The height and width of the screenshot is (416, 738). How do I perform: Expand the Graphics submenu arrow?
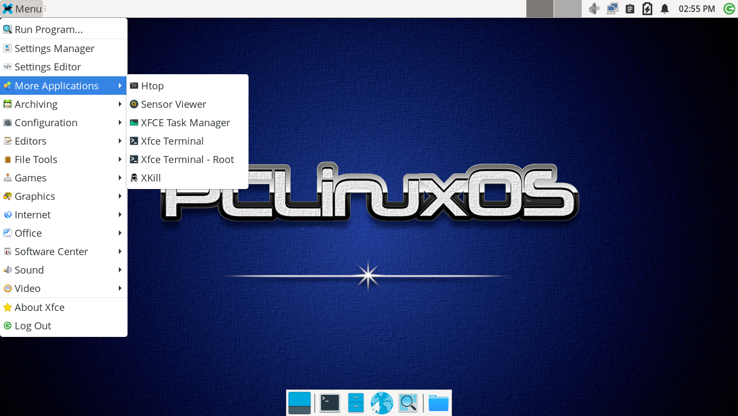click(119, 196)
